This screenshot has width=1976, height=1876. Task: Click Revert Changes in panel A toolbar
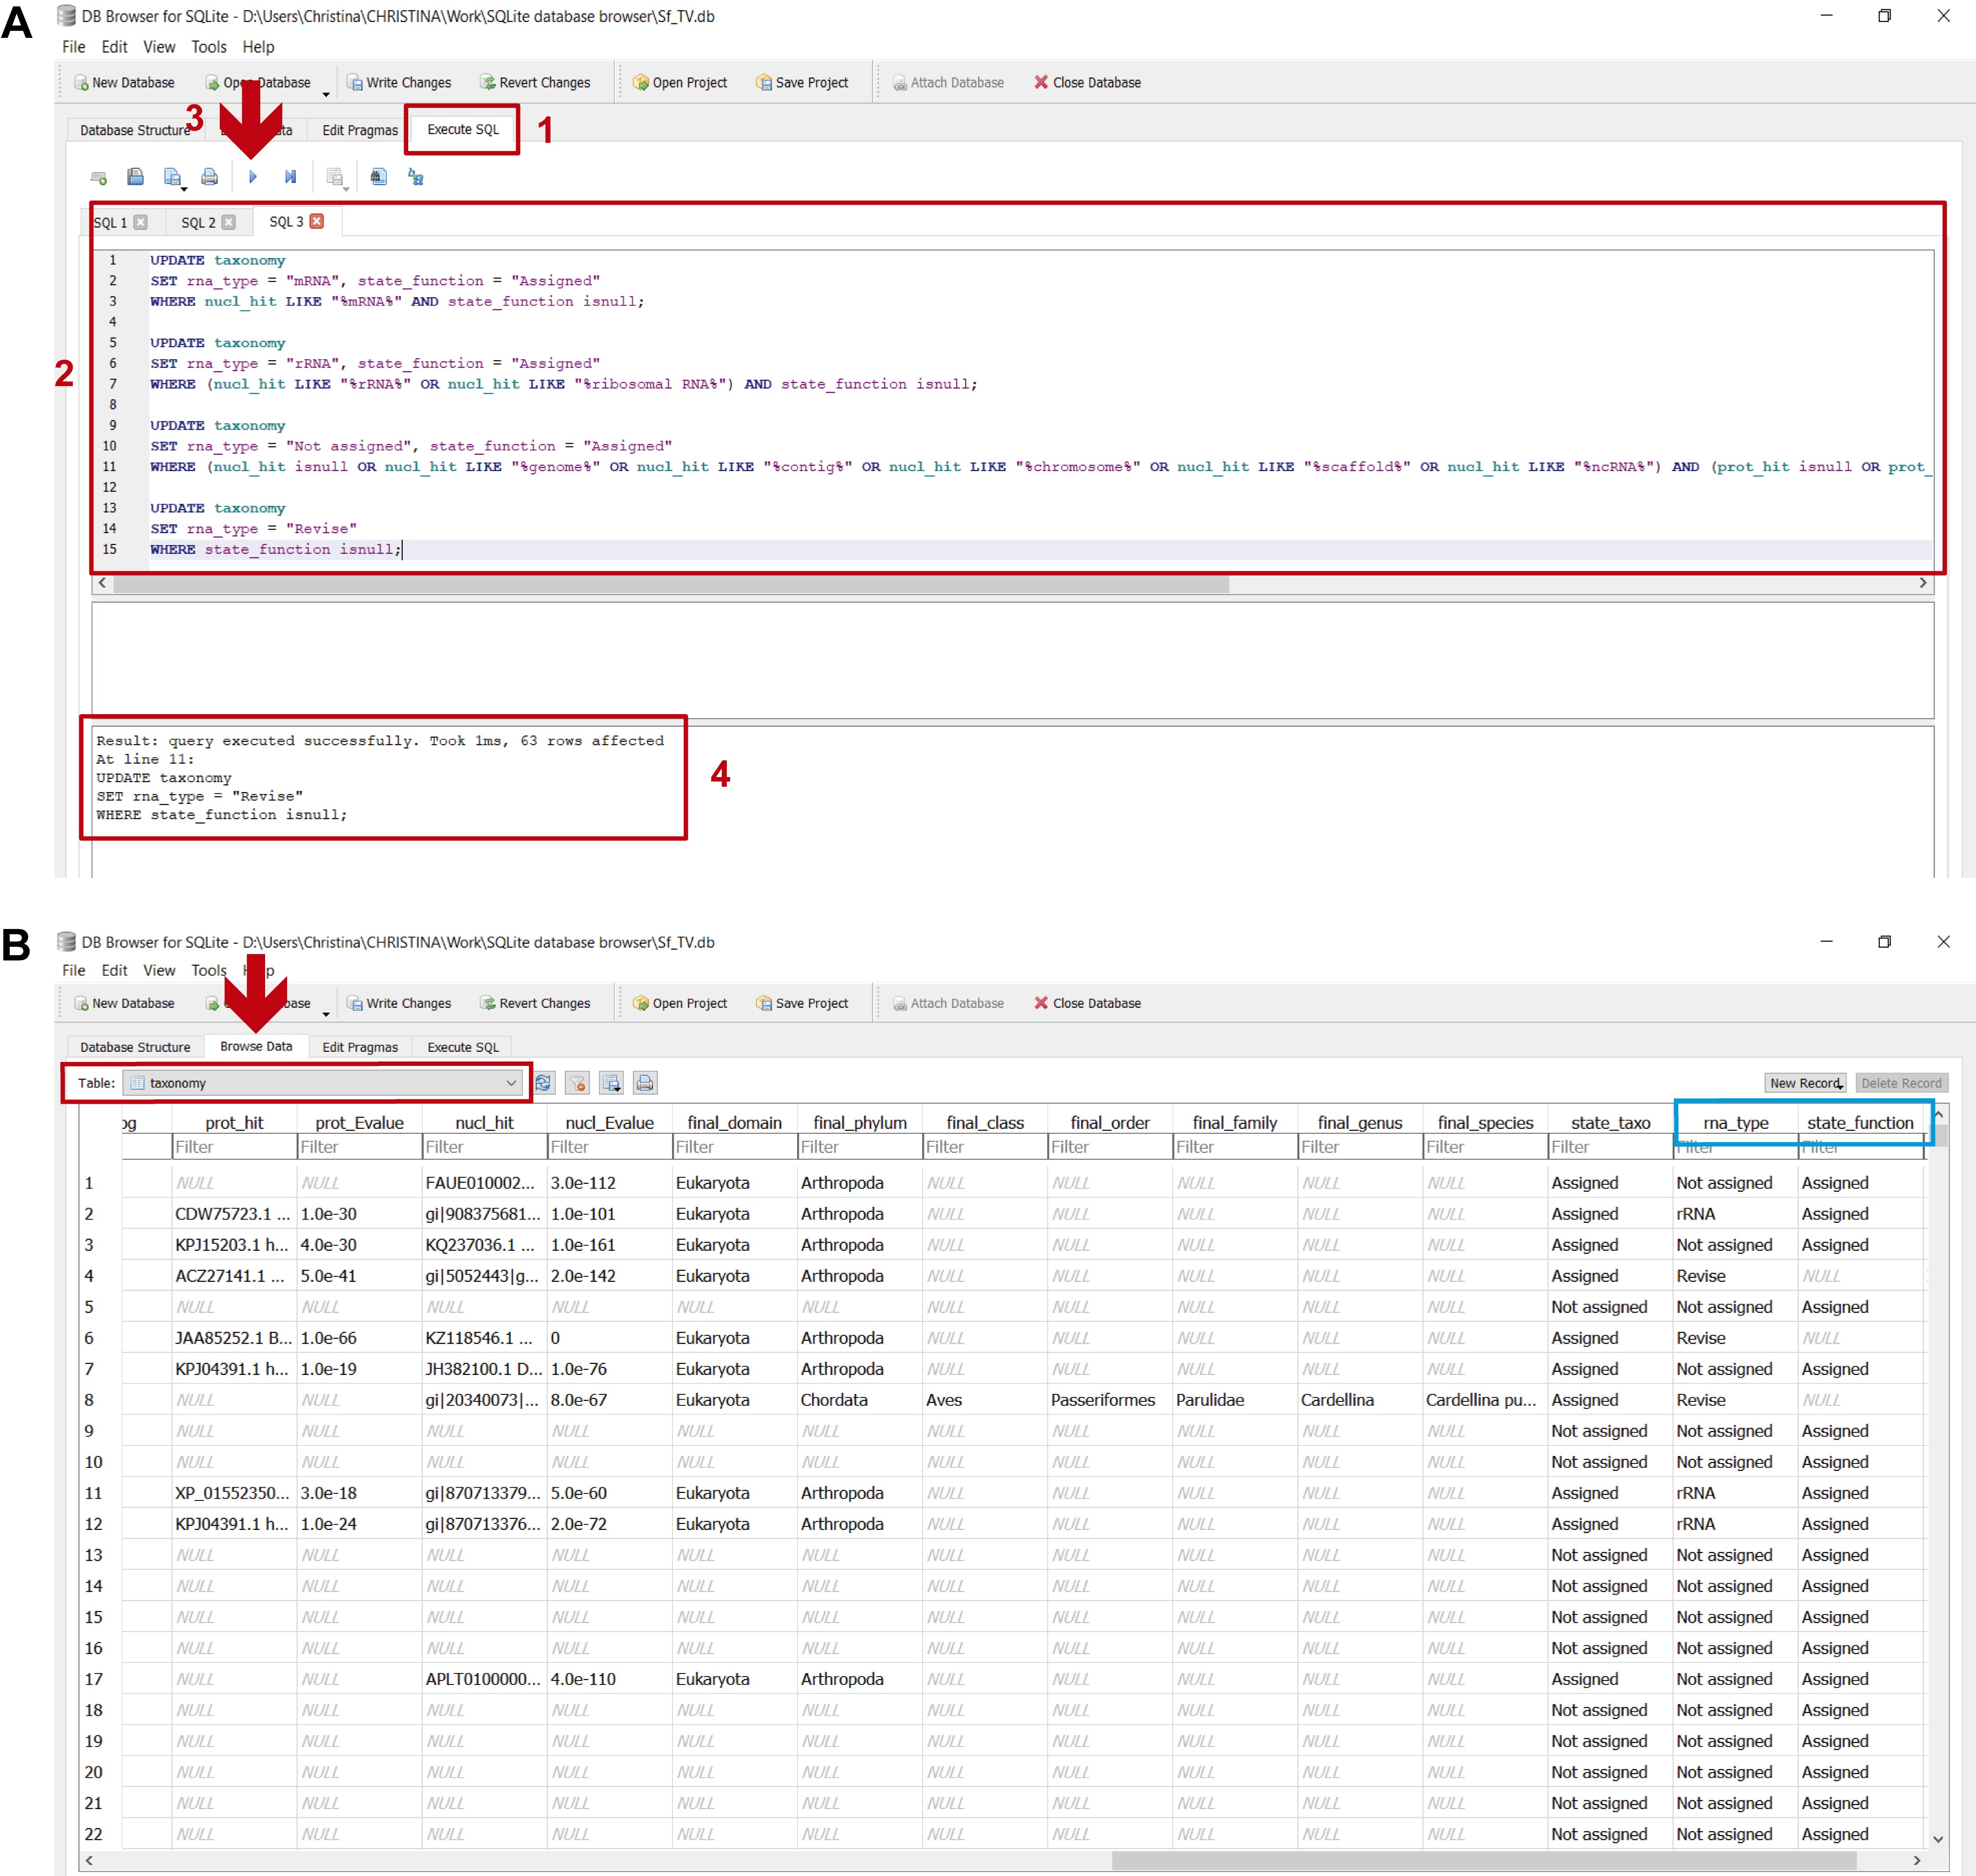535,83
